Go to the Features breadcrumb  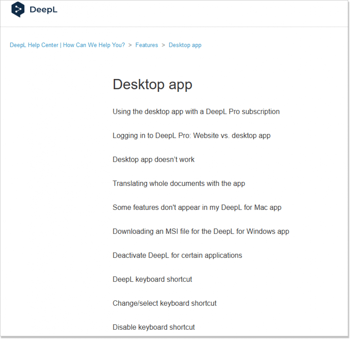tap(146, 45)
